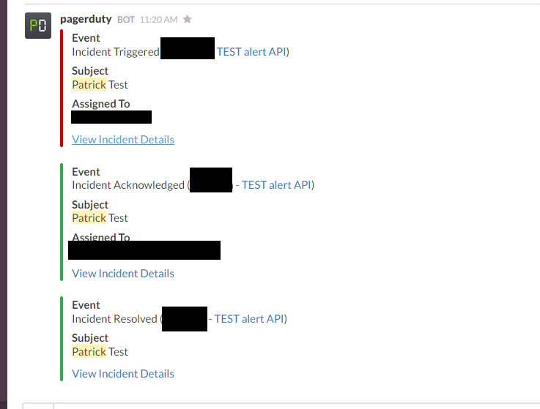
Task: Click the PagerDuty bot avatar icon
Action: point(37,26)
